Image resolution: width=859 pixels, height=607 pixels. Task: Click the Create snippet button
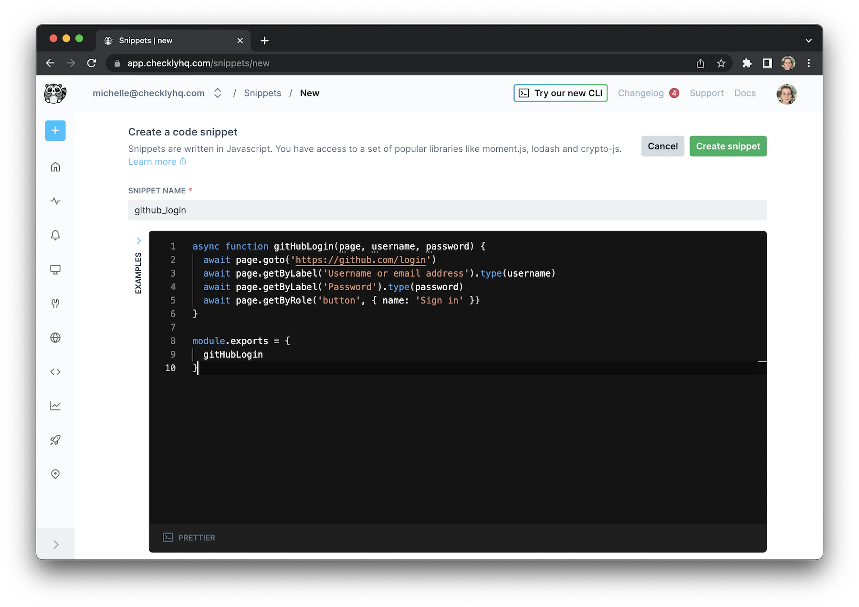click(x=728, y=146)
